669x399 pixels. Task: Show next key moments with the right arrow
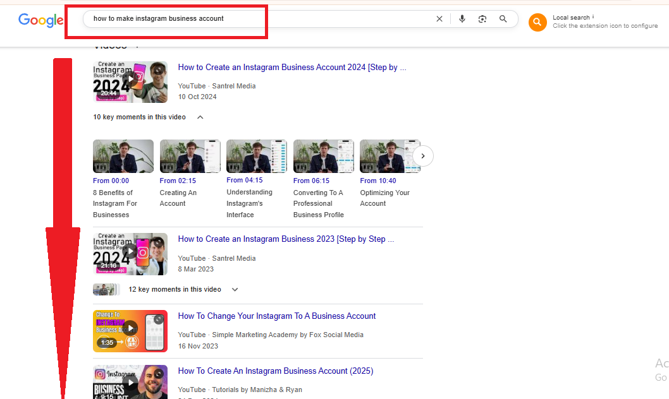423,156
